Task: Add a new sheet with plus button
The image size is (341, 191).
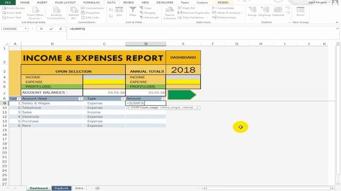Action: tap(98, 188)
